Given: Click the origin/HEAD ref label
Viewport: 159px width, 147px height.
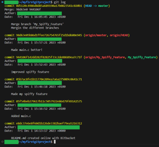Looking at the screenshot, I should point(119,35).
